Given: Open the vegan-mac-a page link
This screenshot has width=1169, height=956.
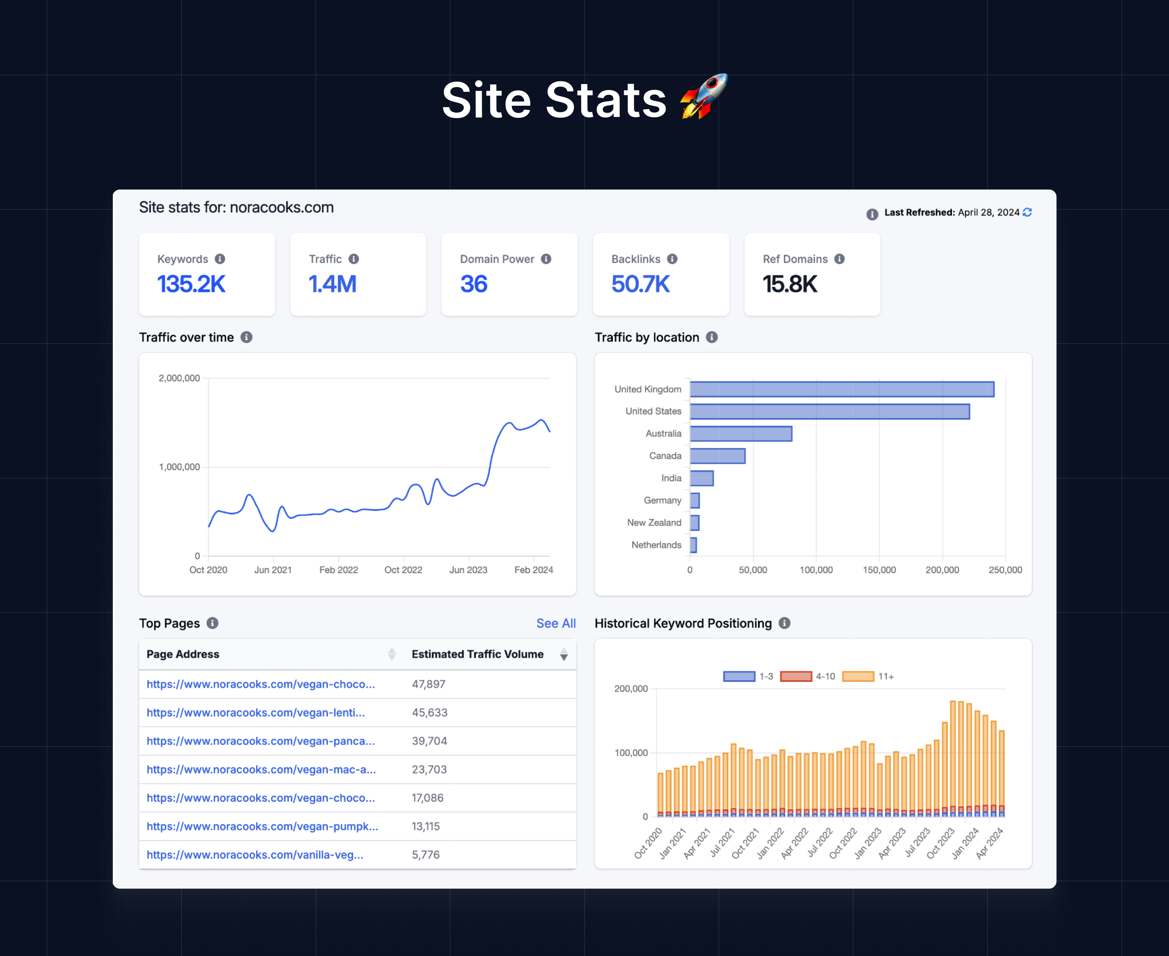Looking at the screenshot, I should (x=261, y=769).
